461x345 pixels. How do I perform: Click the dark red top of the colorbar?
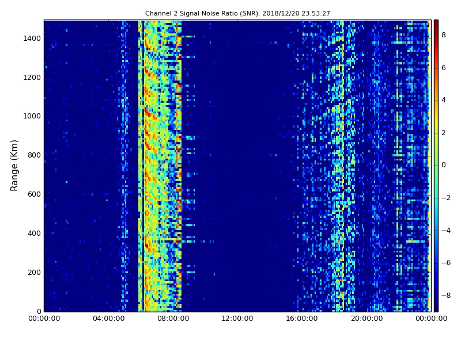click(436, 24)
